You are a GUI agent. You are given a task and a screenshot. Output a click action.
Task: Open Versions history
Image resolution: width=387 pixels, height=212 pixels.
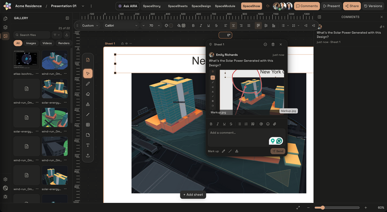373,6
